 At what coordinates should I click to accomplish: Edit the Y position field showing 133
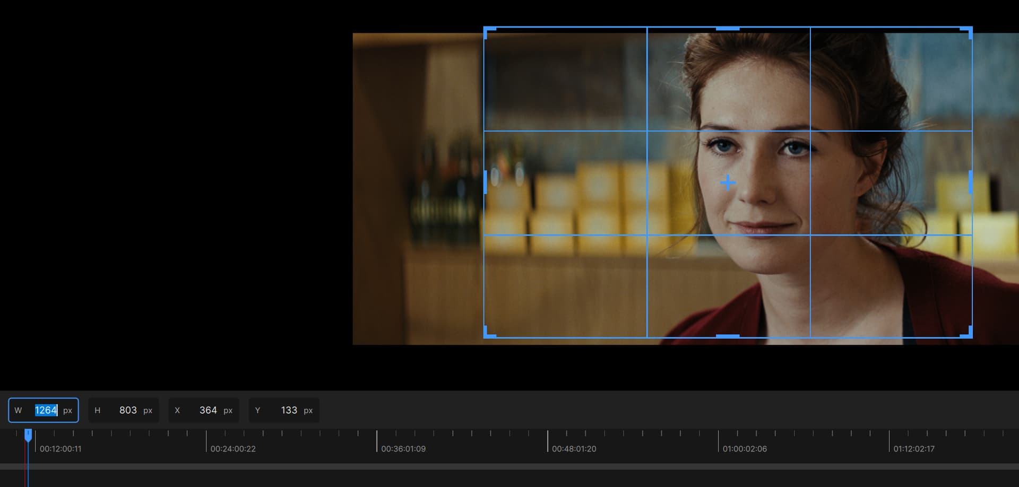click(284, 410)
